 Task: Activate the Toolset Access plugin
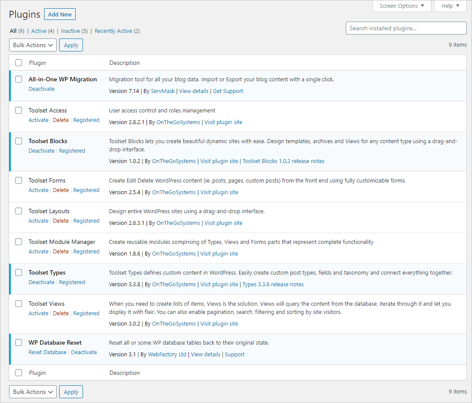[38, 120]
